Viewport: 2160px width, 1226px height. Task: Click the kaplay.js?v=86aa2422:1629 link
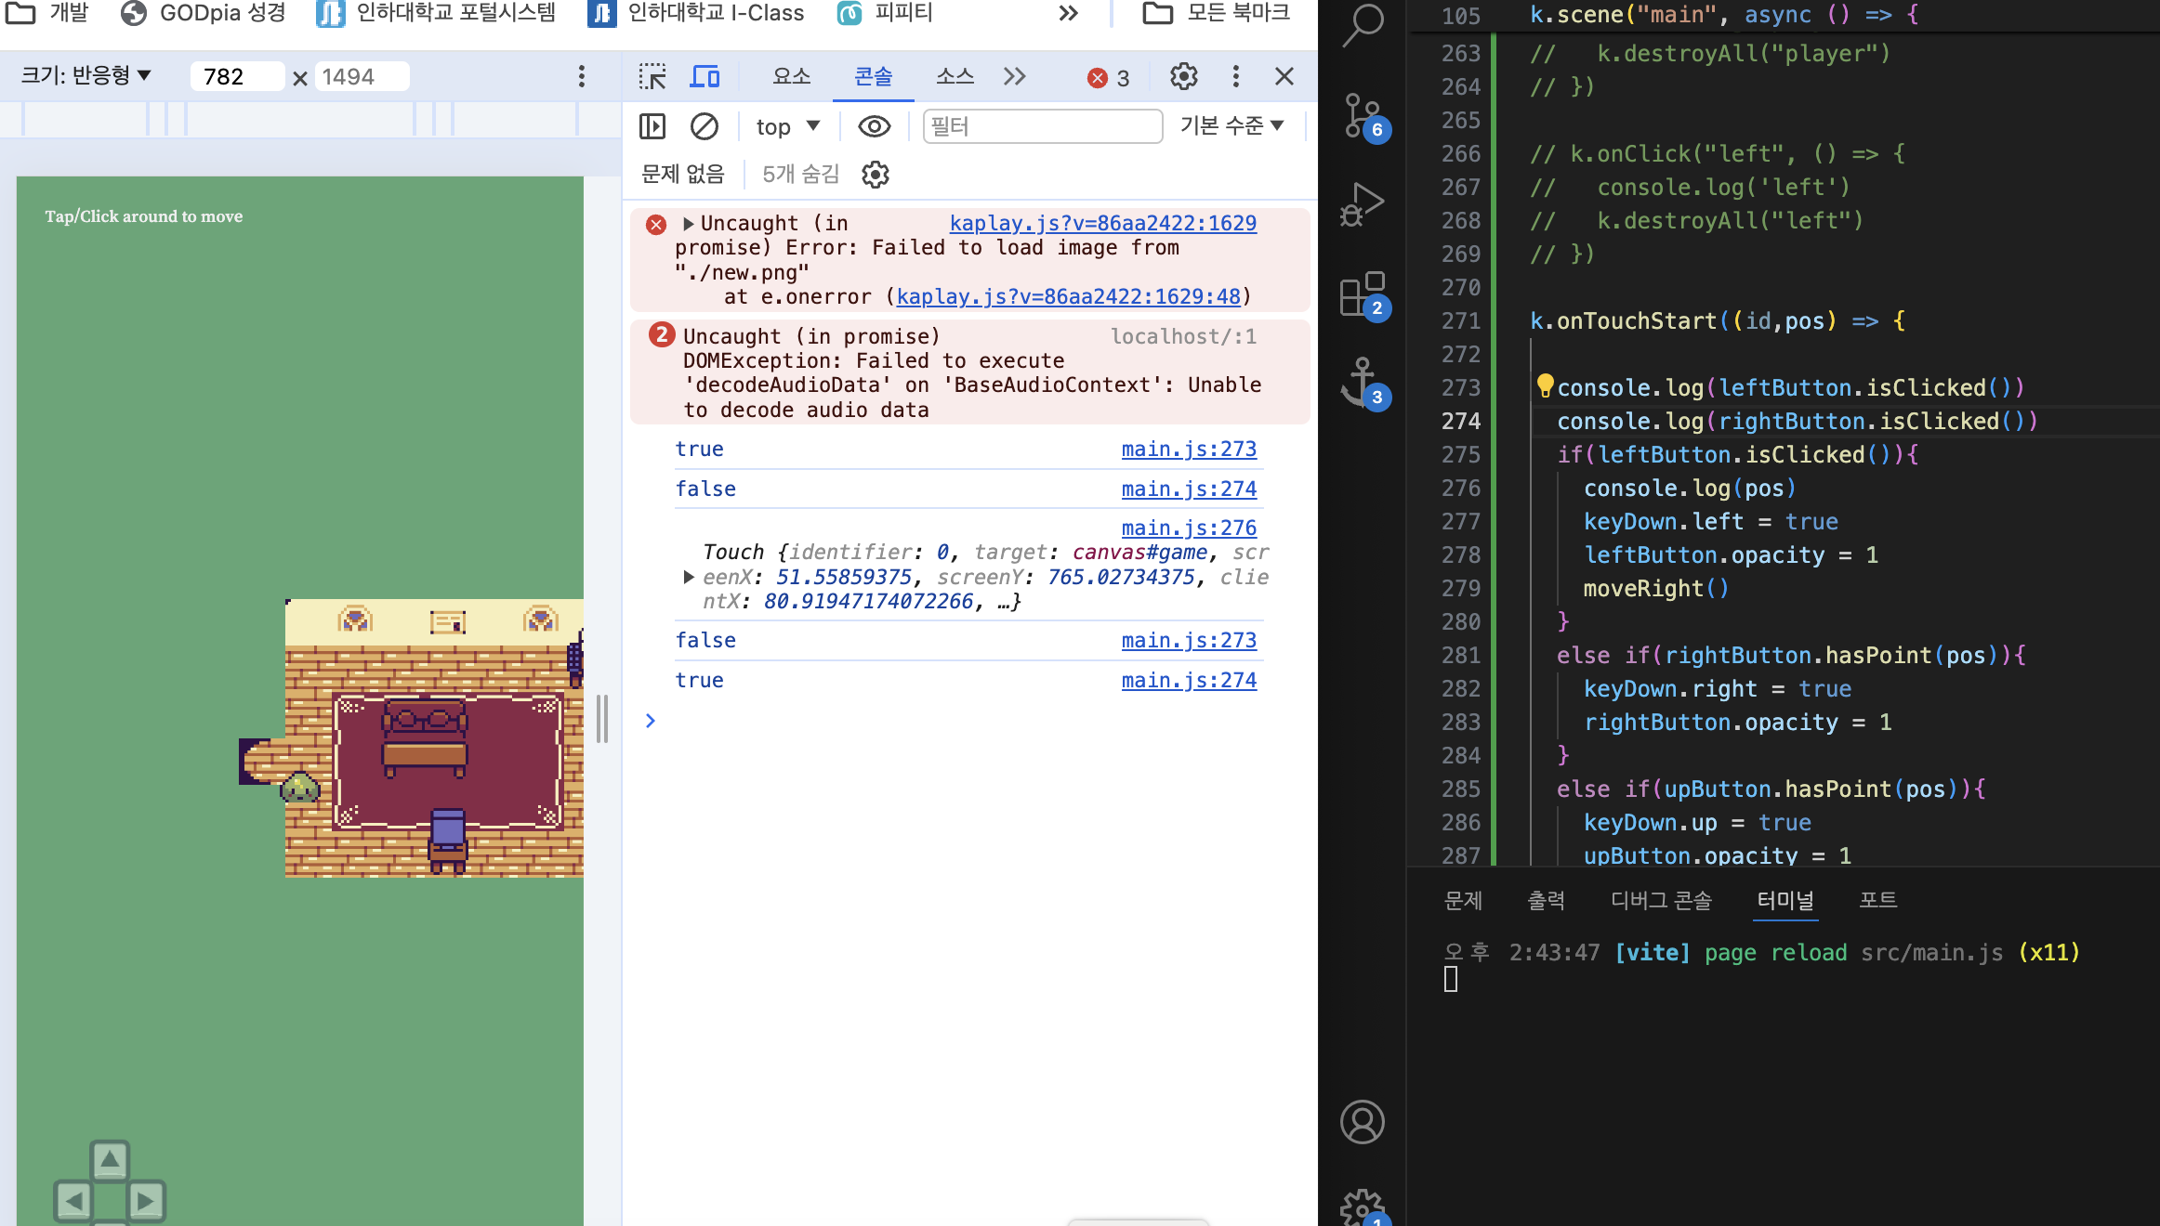coord(1102,223)
